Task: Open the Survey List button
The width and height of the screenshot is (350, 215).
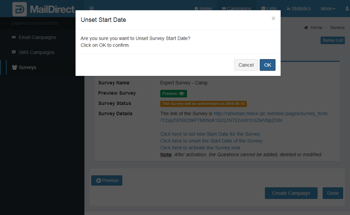Action: [x=333, y=40]
